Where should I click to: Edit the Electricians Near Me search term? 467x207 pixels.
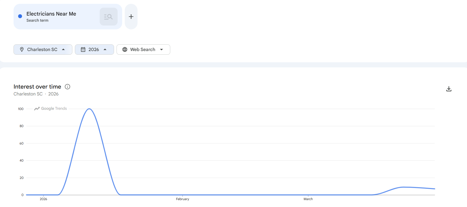click(x=51, y=14)
